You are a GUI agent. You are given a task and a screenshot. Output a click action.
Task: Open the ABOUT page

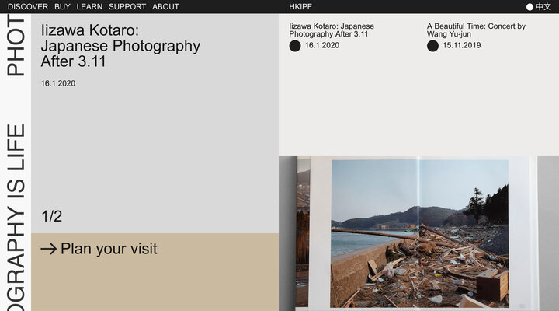(165, 7)
